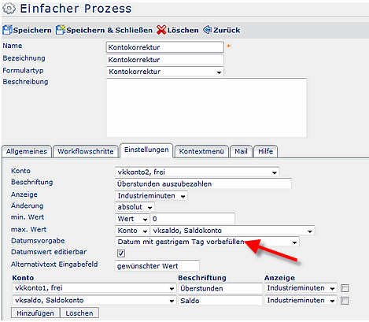The width and height of the screenshot is (369, 322).
Task: Open the Datumsvorgabe dropdown
Action: (207, 242)
